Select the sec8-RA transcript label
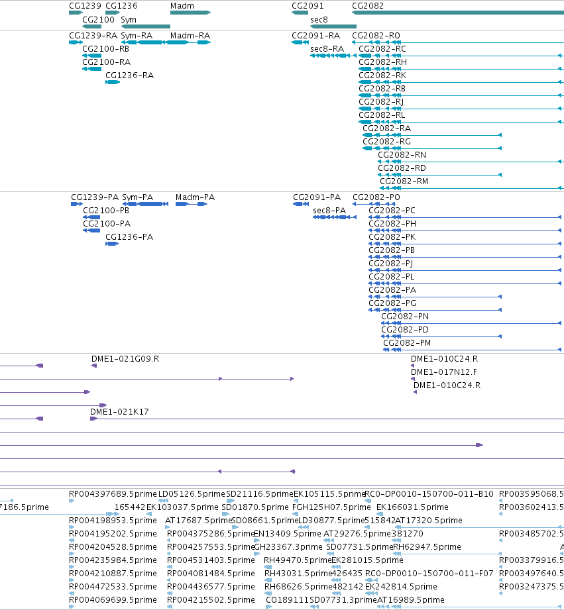Image resolution: width=564 pixels, height=610 pixels. (327, 49)
